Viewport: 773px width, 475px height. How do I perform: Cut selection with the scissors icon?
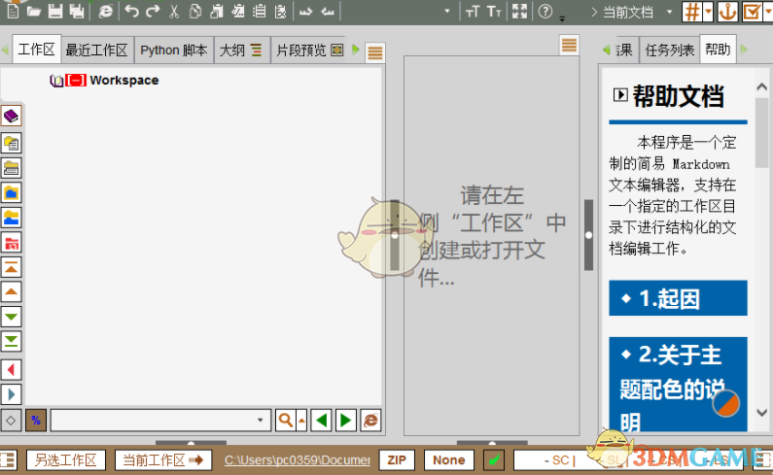coord(174,11)
